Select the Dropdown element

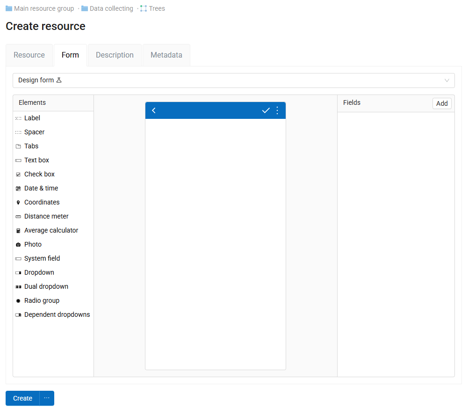(39, 272)
